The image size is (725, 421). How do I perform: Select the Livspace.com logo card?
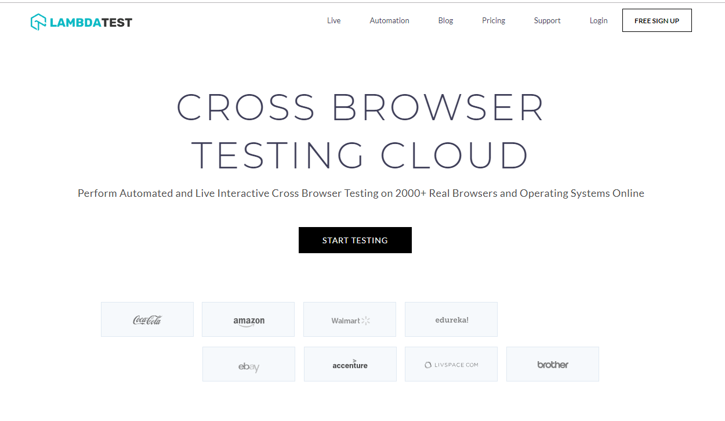click(451, 364)
